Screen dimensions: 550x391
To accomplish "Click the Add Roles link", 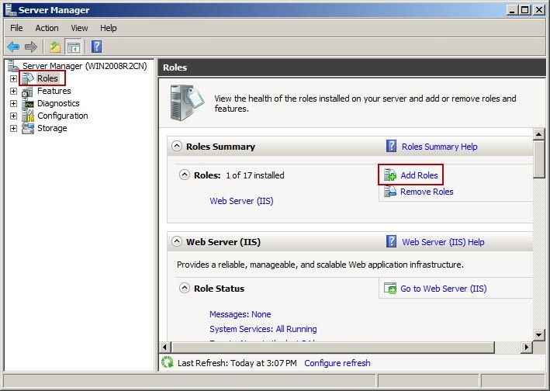I will coord(419,175).
